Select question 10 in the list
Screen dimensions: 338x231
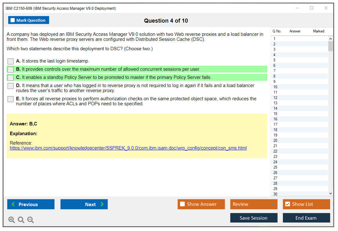(275, 87)
